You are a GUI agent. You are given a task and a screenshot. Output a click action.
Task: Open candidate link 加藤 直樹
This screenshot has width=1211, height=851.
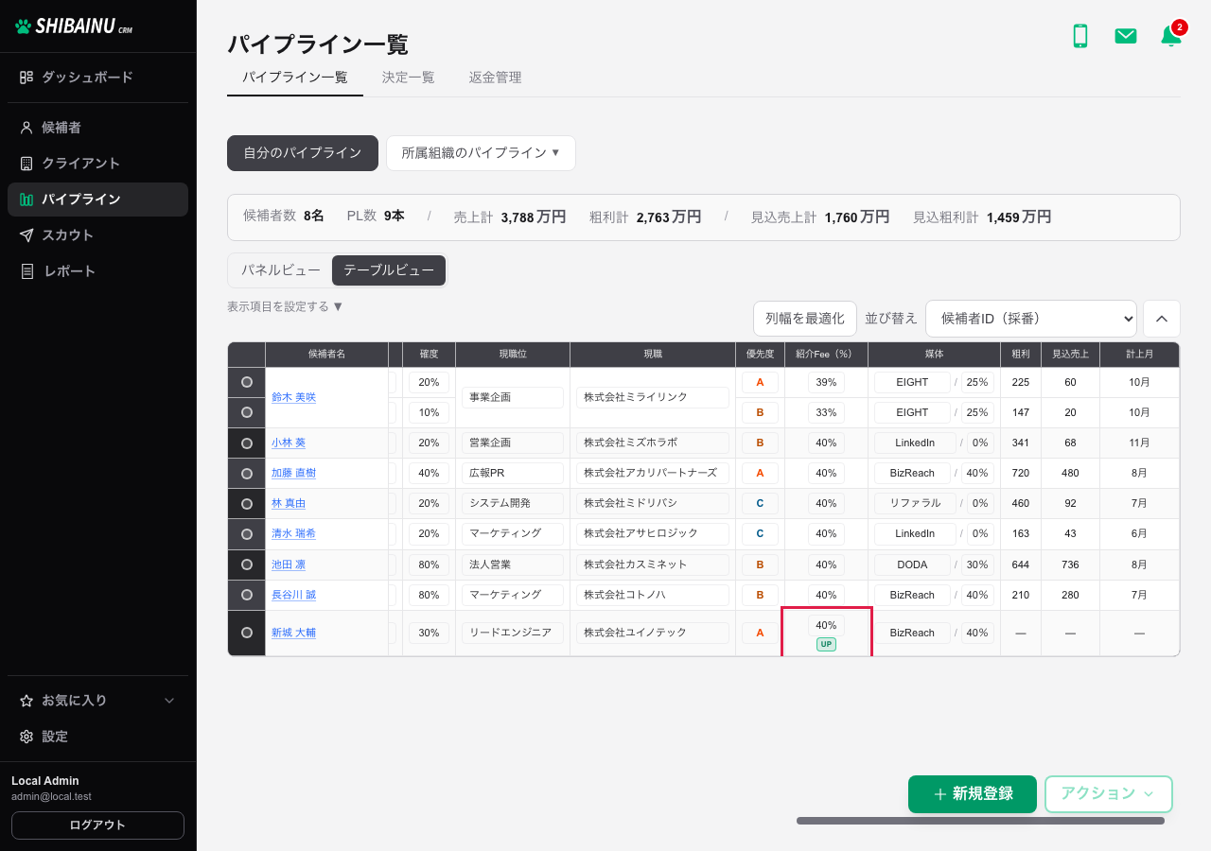pyautogui.click(x=293, y=473)
